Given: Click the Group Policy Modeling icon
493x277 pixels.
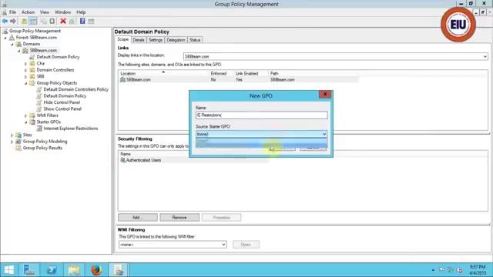Looking at the screenshot, I should pyautogui.click(x=18, y=142).
